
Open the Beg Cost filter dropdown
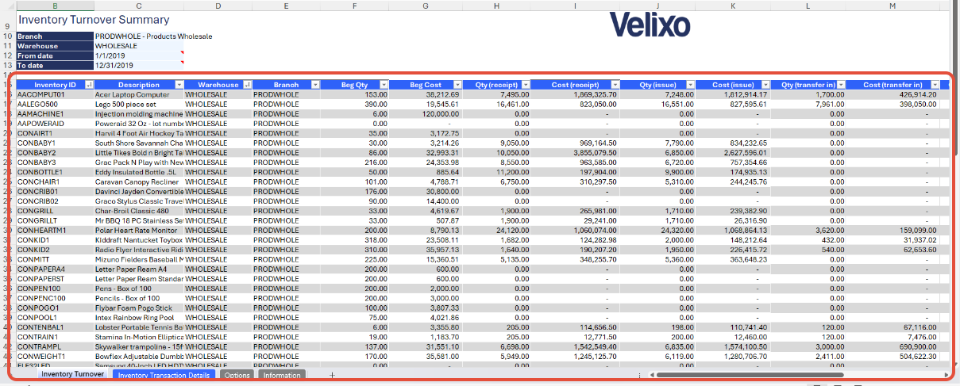coord(458,85)
